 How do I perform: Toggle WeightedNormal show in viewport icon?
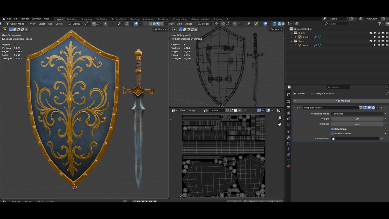pyautogui.click(x=369, y=108)
